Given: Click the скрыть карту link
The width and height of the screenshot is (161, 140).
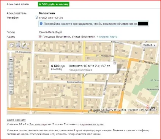Looking at the screenshot, I should pyautogui.click(x=108, y=37).
